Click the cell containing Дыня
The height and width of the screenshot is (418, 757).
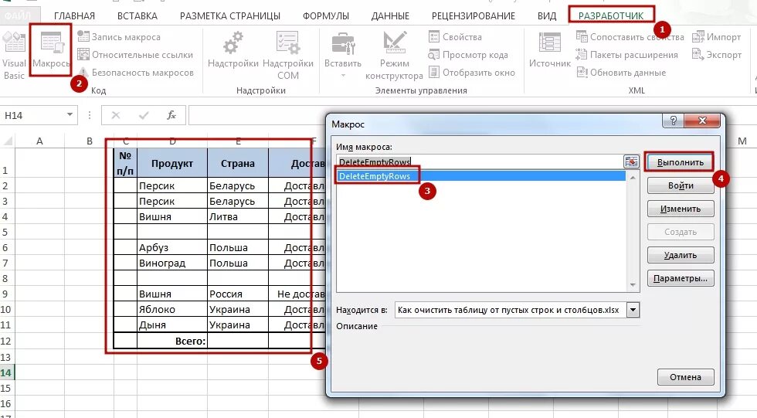tap(172, 325)
